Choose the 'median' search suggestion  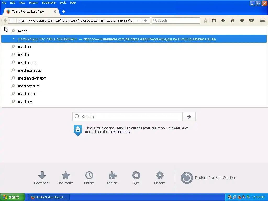(134, 47)
